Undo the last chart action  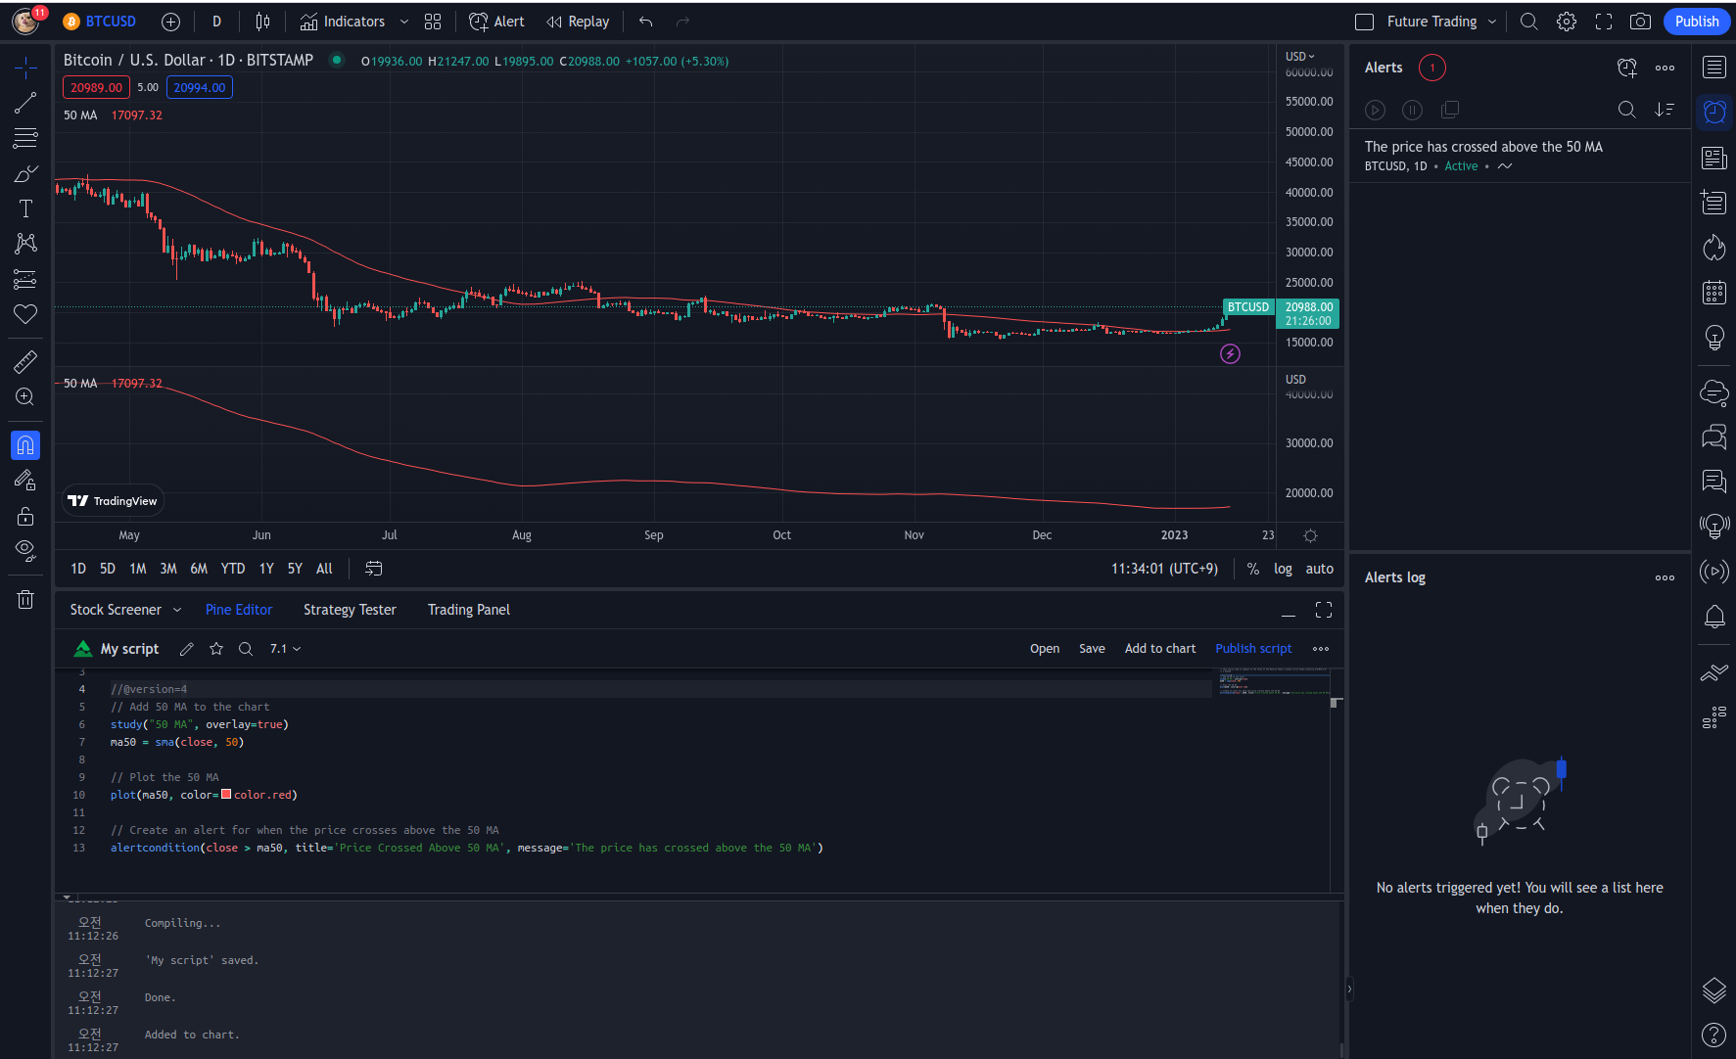[x=645, y=22]
